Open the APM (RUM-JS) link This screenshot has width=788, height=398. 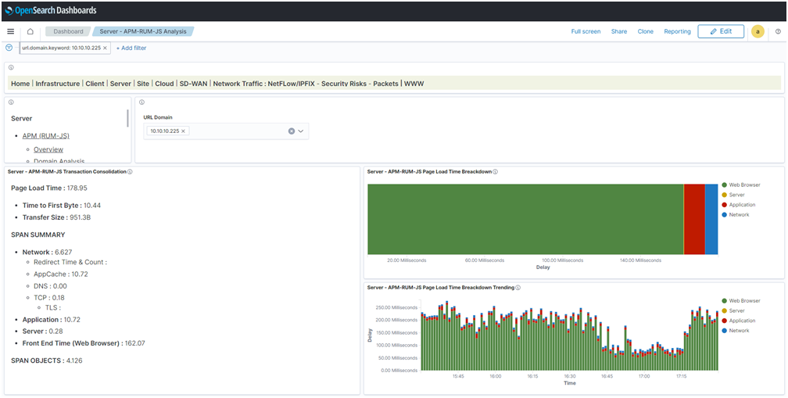(45, 136)
